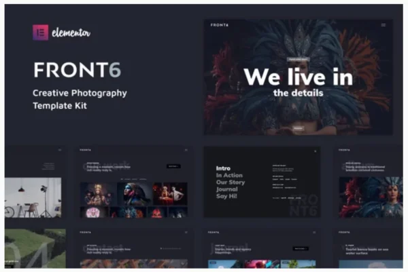The height and width of the screenshot is (272, 408).
Task: Click the "We live in" hero headline
Action: (298, 76)
